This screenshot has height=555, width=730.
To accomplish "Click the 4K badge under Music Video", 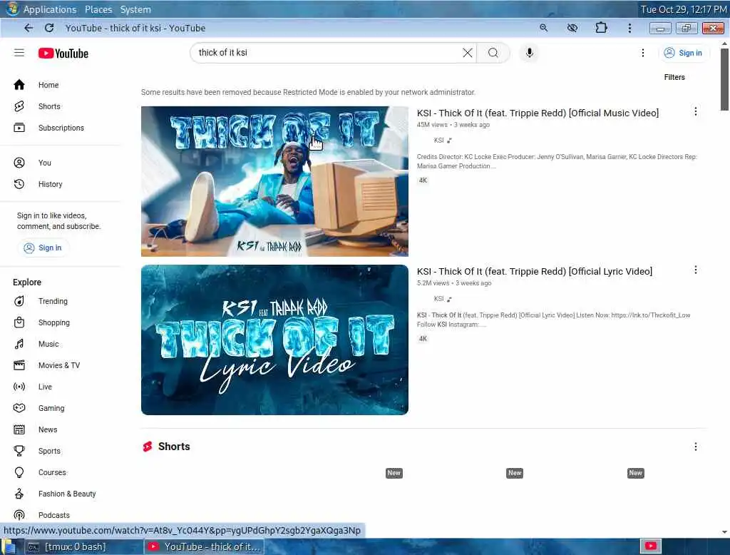I will (x=423, y=180).
